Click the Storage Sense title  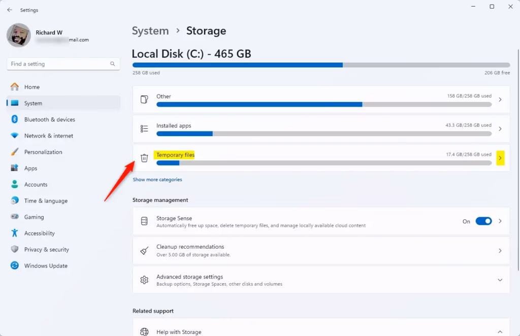click(x=174, y=218)
